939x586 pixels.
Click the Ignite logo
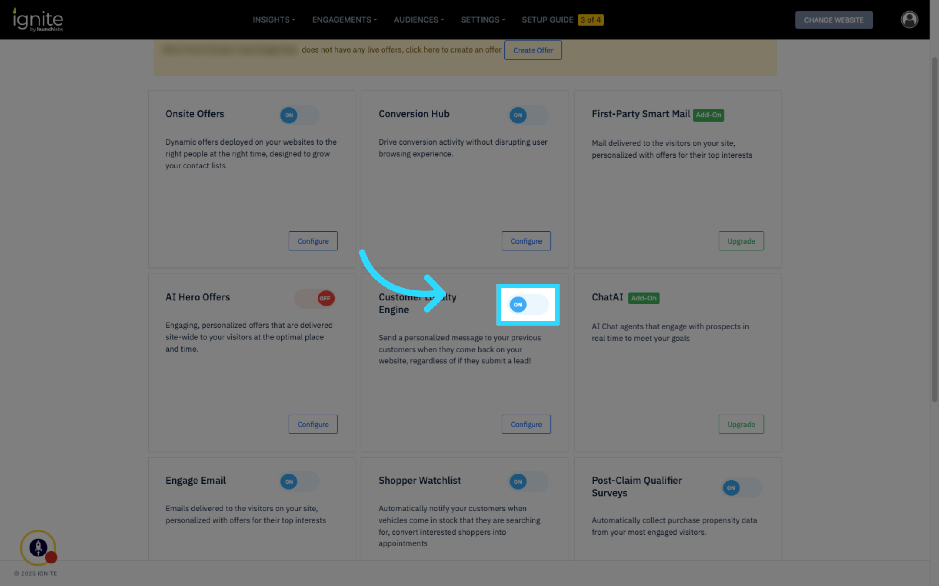(x=38, y=20)
